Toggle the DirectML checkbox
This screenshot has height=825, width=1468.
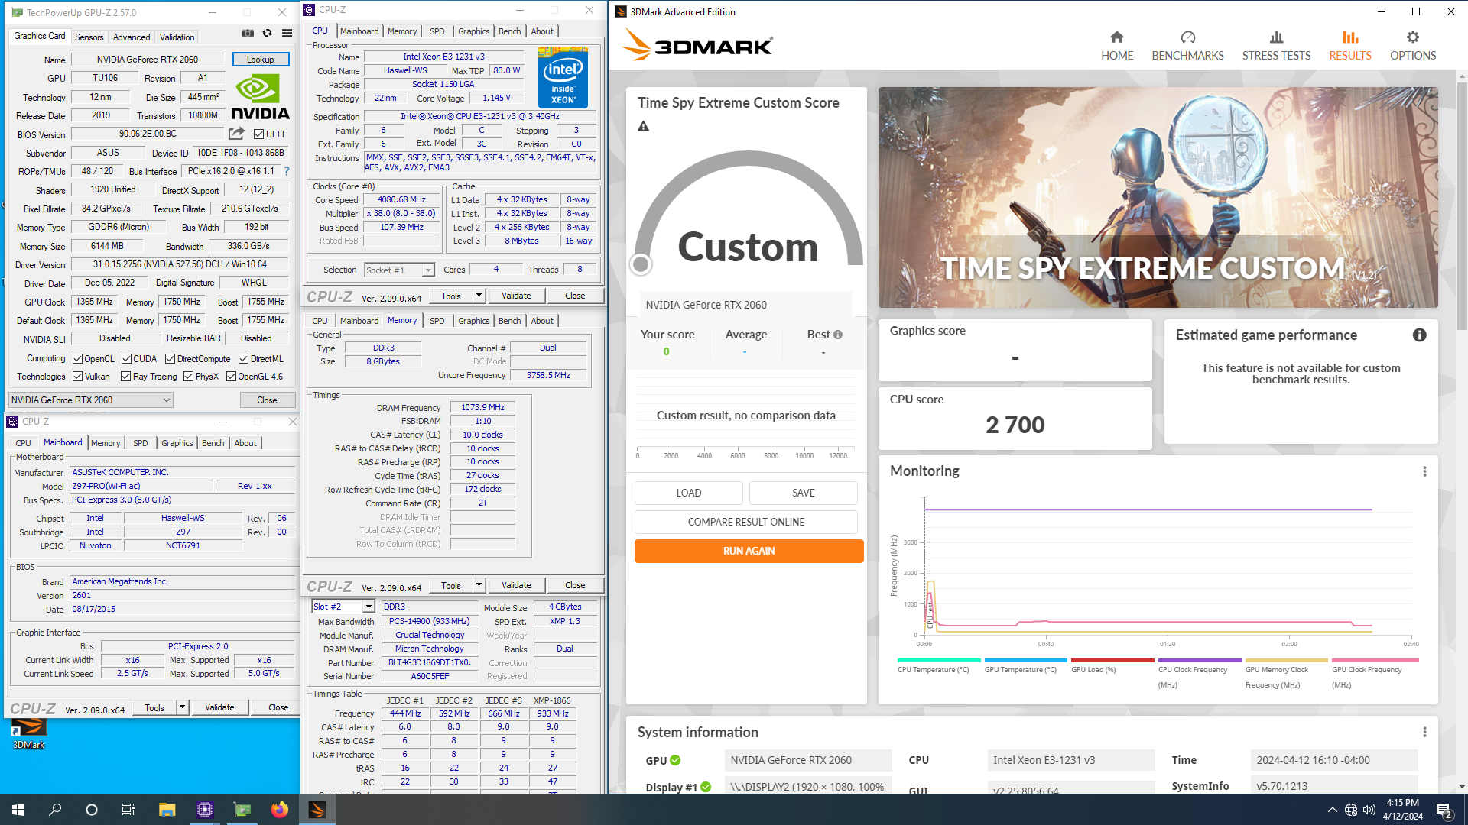coord(243,359)
